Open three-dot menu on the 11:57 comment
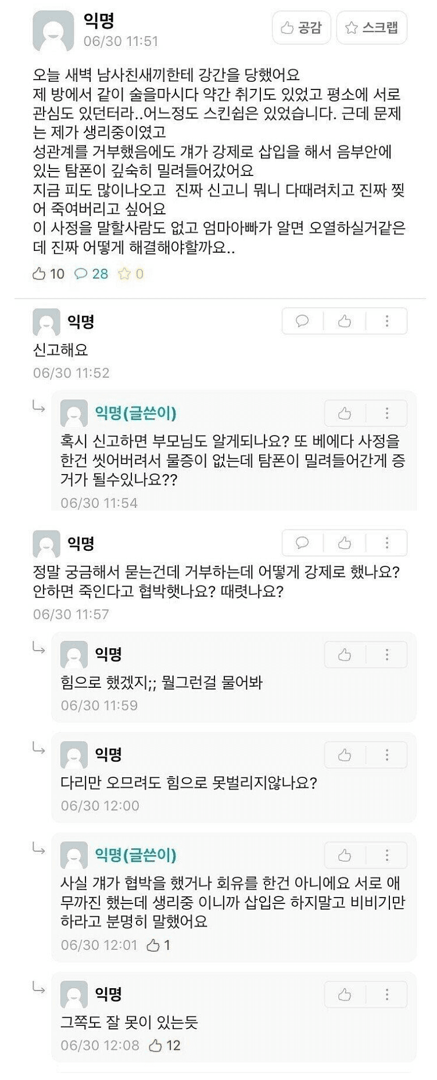 (387, 543)
